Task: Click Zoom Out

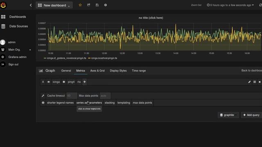Action: (x=196, y=5)
